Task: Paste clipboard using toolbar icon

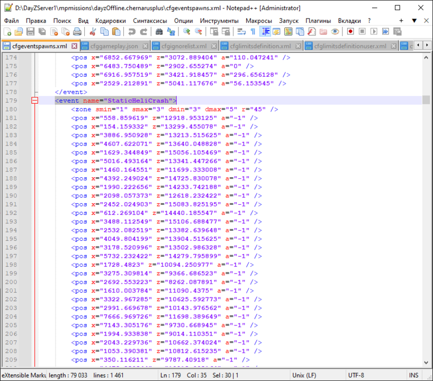Action: click(116, 32)
